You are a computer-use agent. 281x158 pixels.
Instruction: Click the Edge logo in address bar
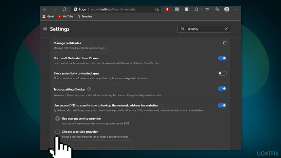pyautogui.click(x=75, y=9)
